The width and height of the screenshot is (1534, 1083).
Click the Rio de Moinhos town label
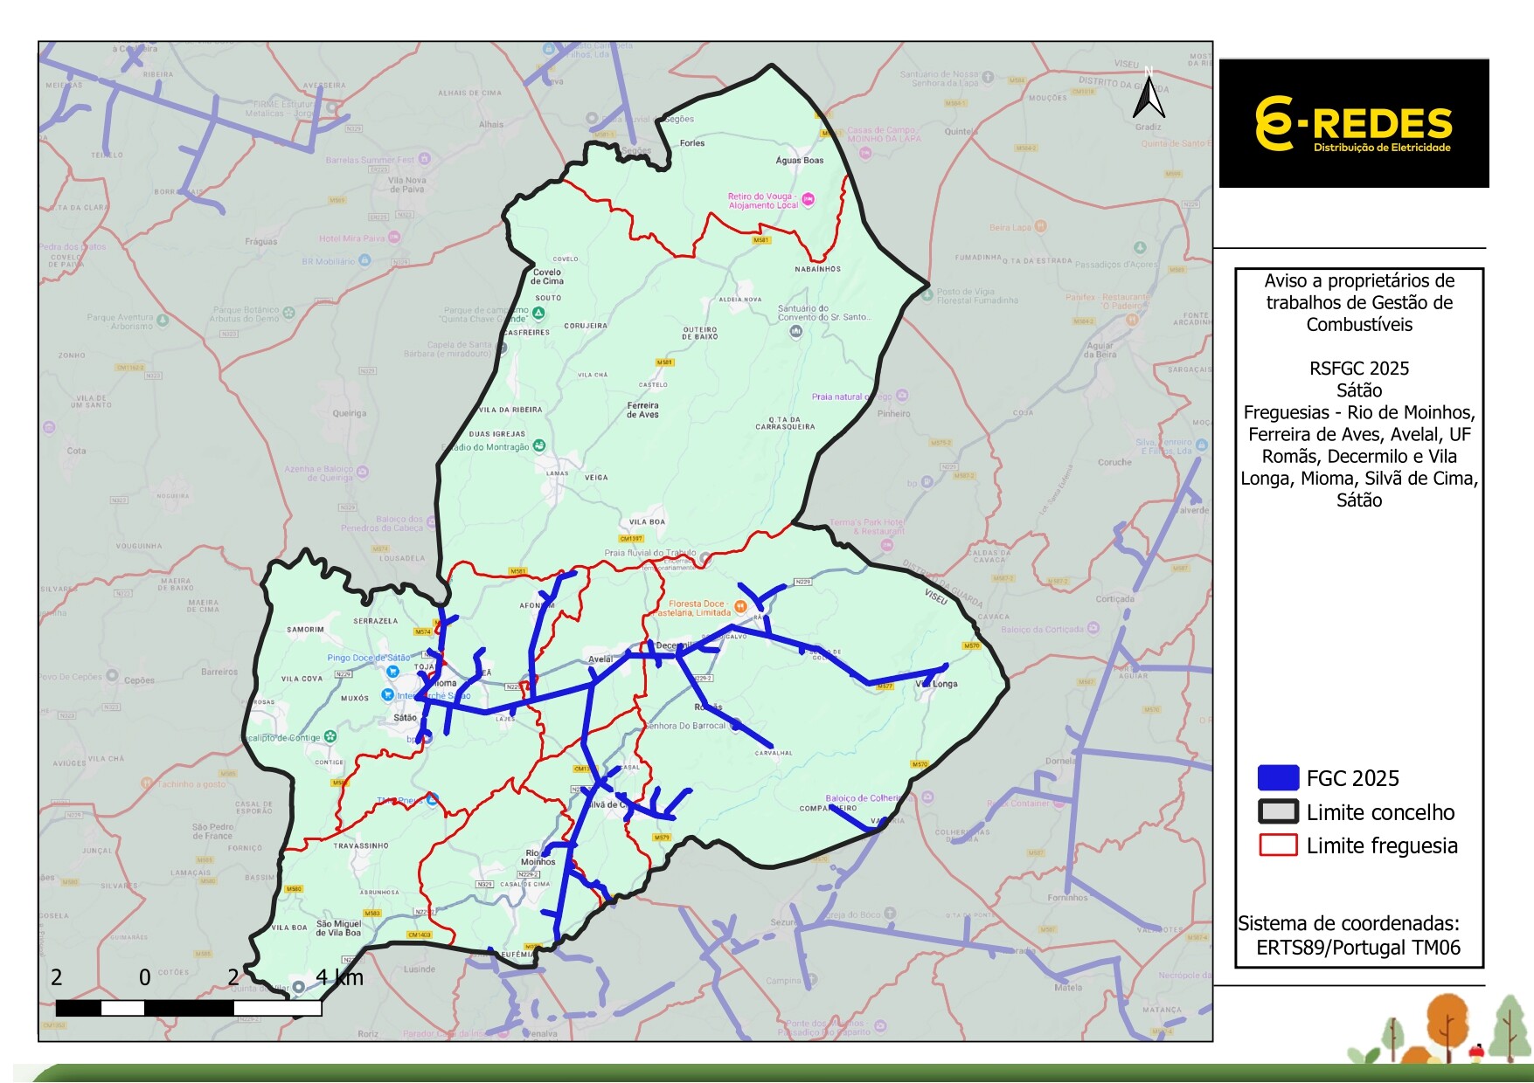pyautogui.click(x=538, y=858)
